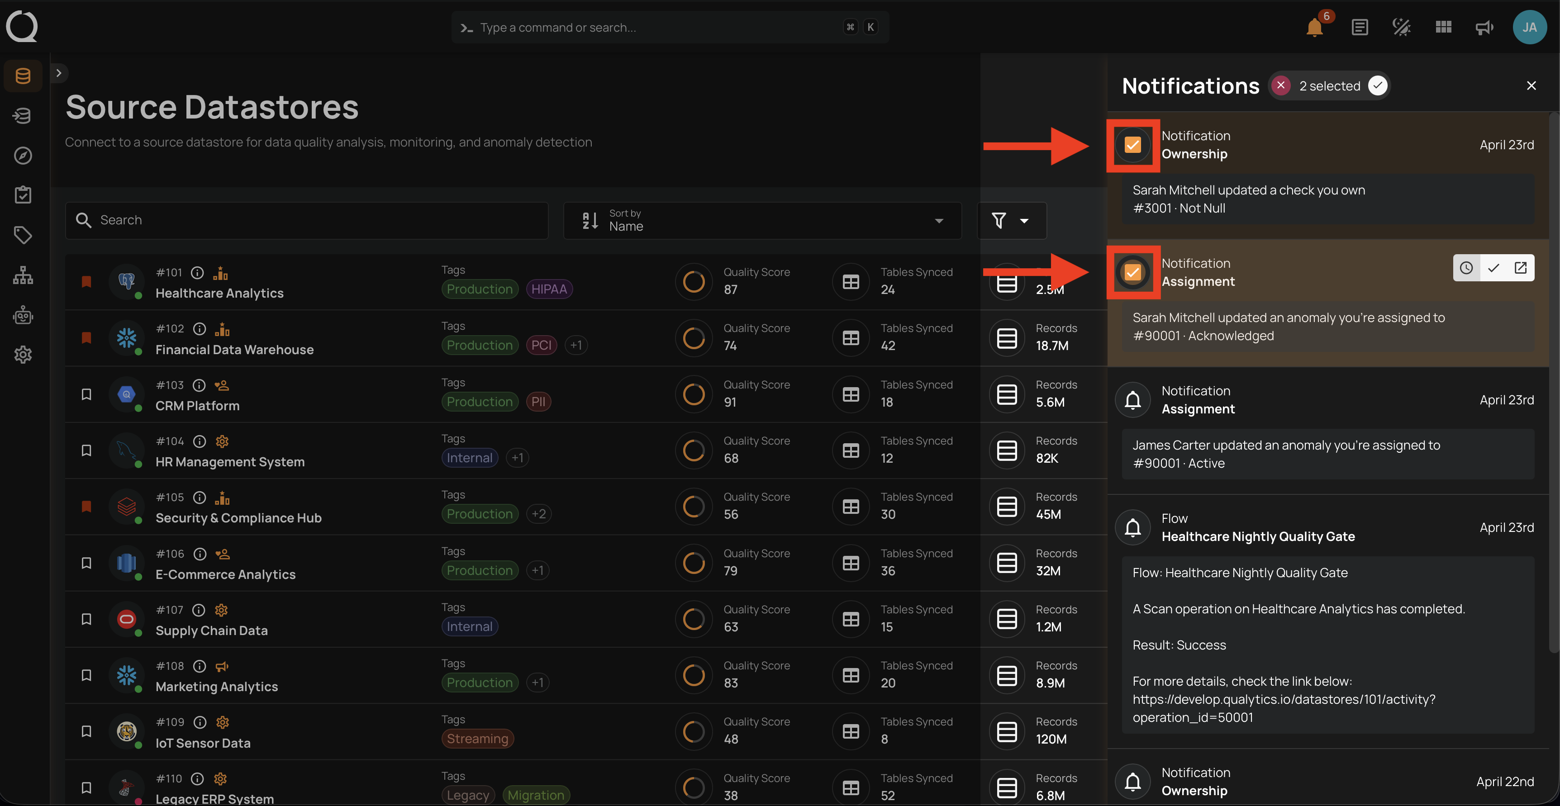Open the JA user avatar menu

[1530, 27]
